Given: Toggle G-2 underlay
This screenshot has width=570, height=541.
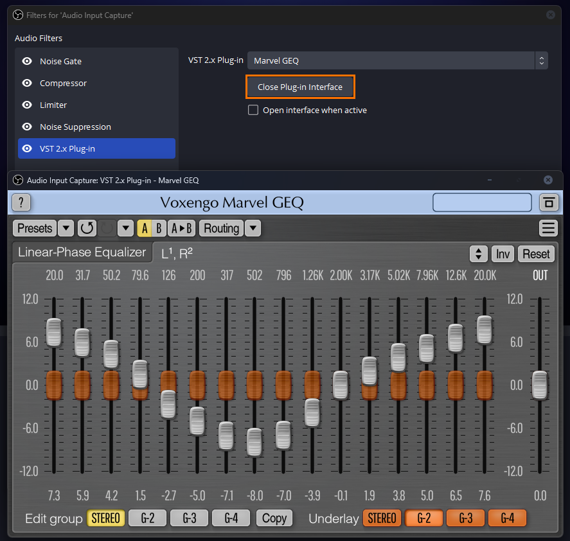Looking at the screenshot, I should [424, 518].
